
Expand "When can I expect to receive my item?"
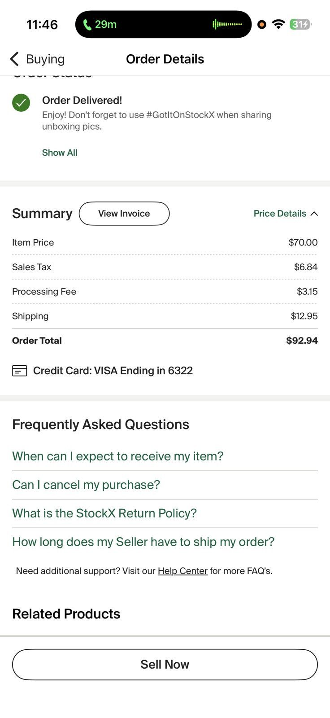(x=118, y=456)
